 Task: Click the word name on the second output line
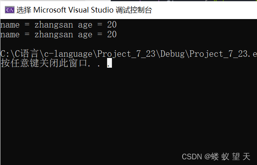coord(10,34)
